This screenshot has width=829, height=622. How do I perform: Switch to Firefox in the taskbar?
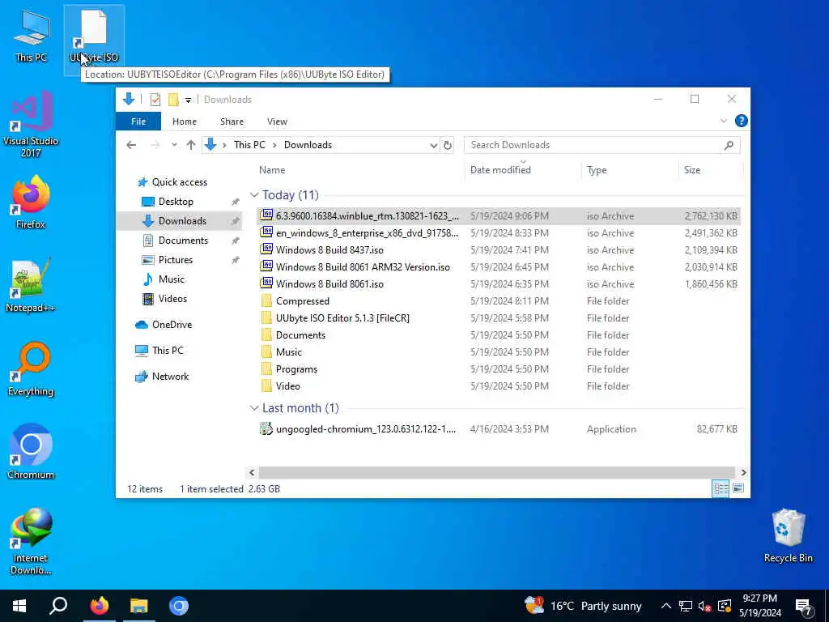(x=99, y=606)
